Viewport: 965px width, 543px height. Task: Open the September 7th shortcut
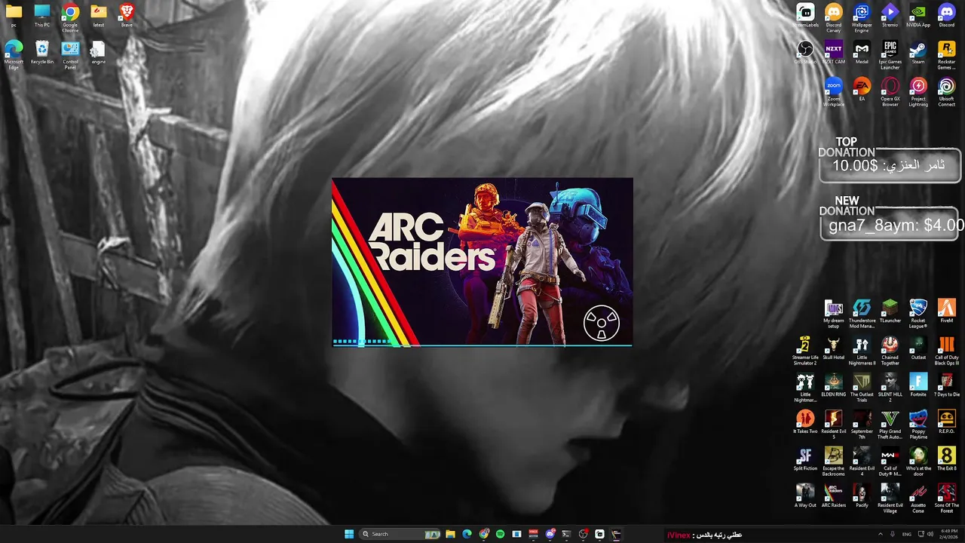click(862, 425)
